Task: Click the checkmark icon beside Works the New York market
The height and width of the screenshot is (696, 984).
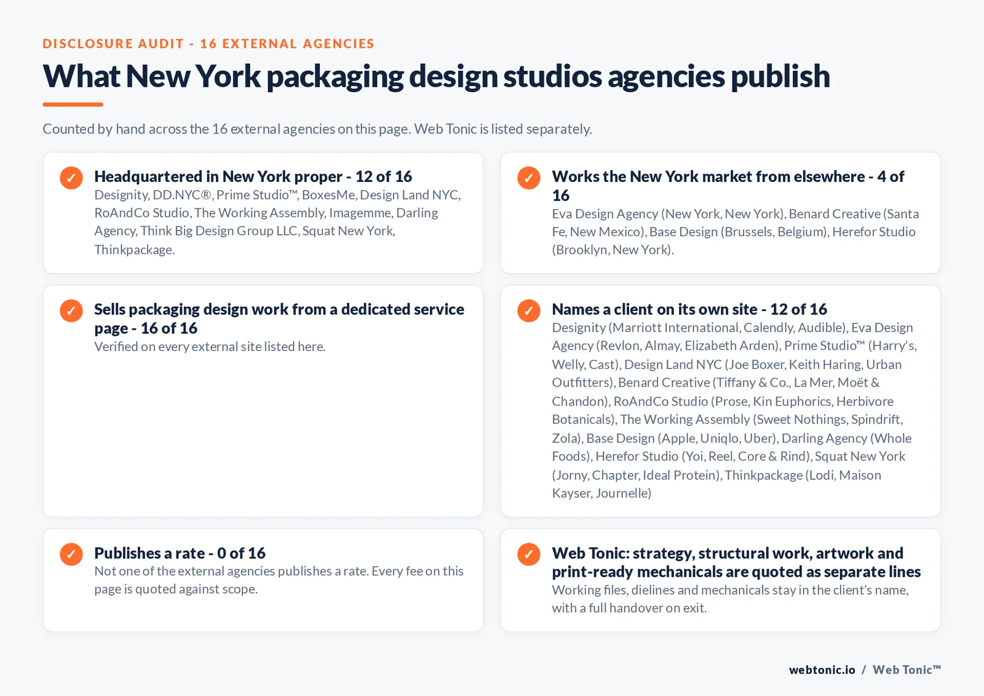Action: coord(529,178)
